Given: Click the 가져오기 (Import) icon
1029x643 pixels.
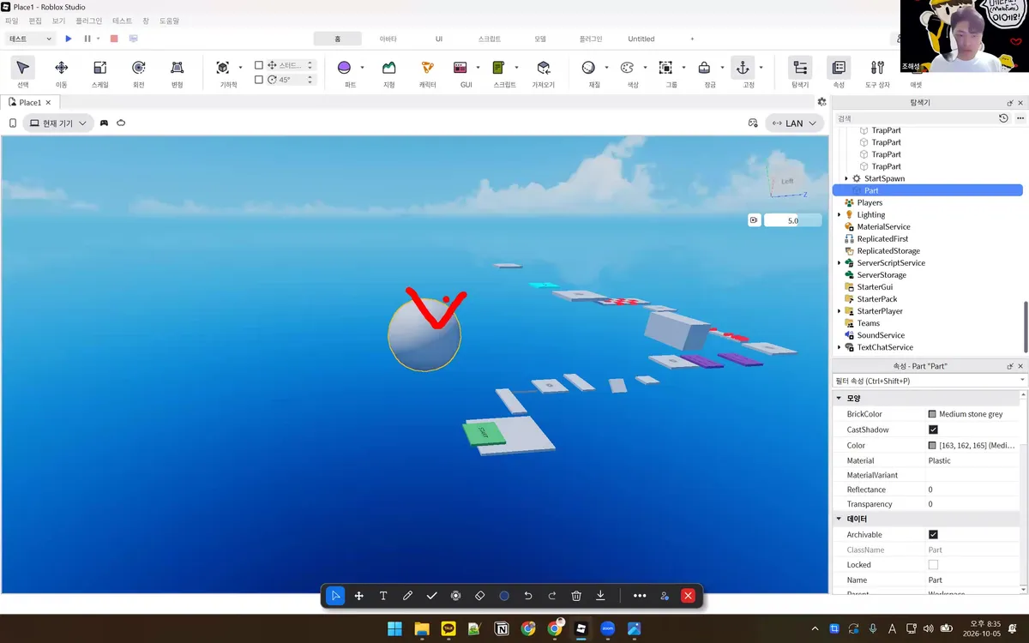Looking at the screenshot, I should pos(544,68).
